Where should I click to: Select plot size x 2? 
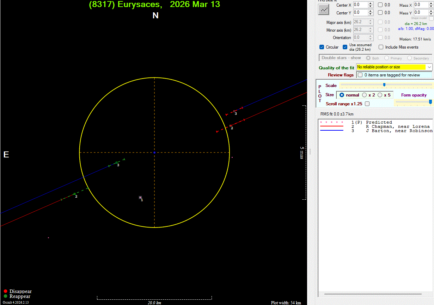click(x=364, y=95)
